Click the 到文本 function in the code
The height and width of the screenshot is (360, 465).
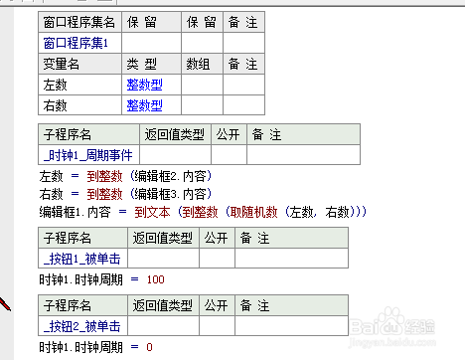[x=152, y=212]
